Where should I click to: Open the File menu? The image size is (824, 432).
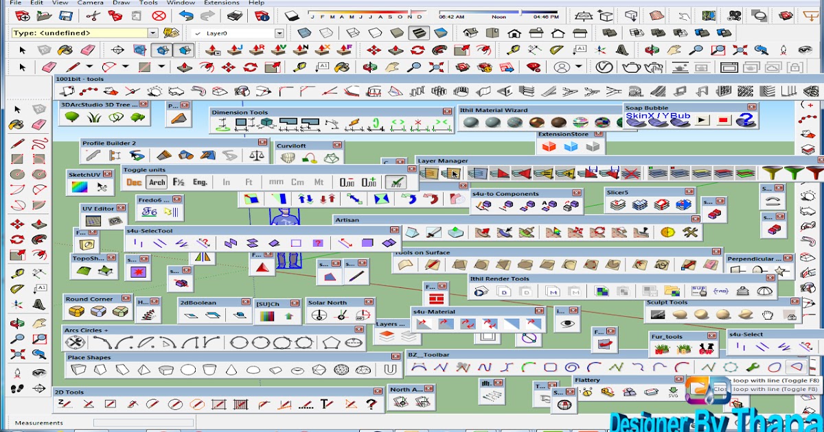tap(16, 3)
